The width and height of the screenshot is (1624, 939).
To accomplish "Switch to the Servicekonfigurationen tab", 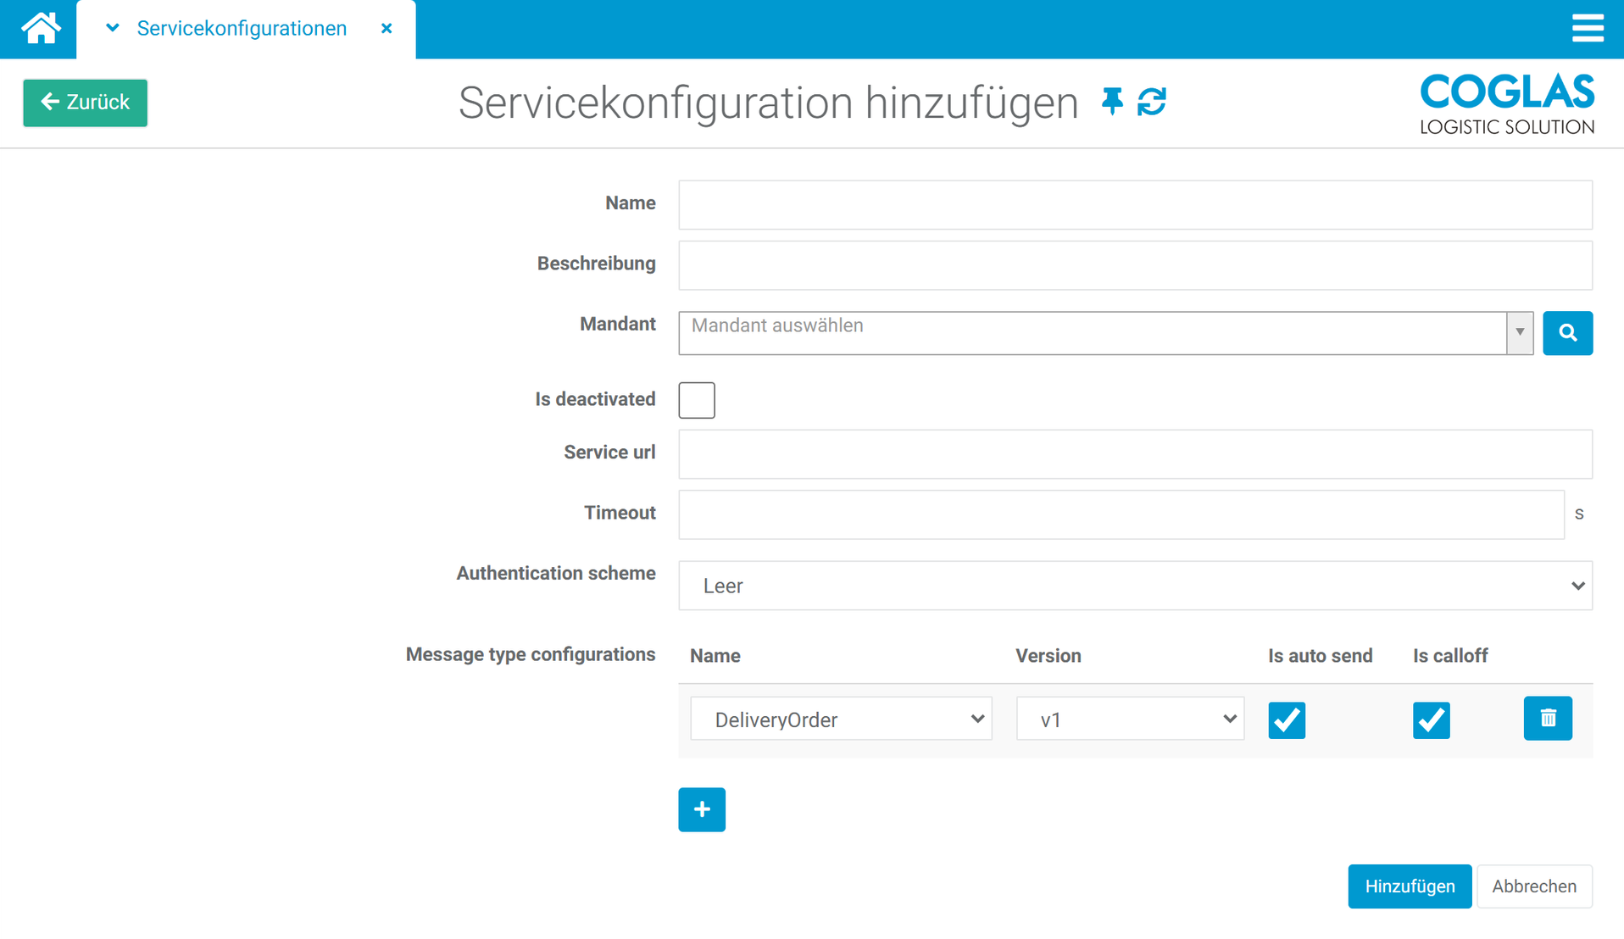I will 242,29.
